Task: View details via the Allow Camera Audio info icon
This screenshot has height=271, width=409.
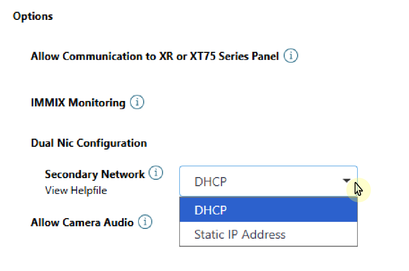Action: click(145, 222)
